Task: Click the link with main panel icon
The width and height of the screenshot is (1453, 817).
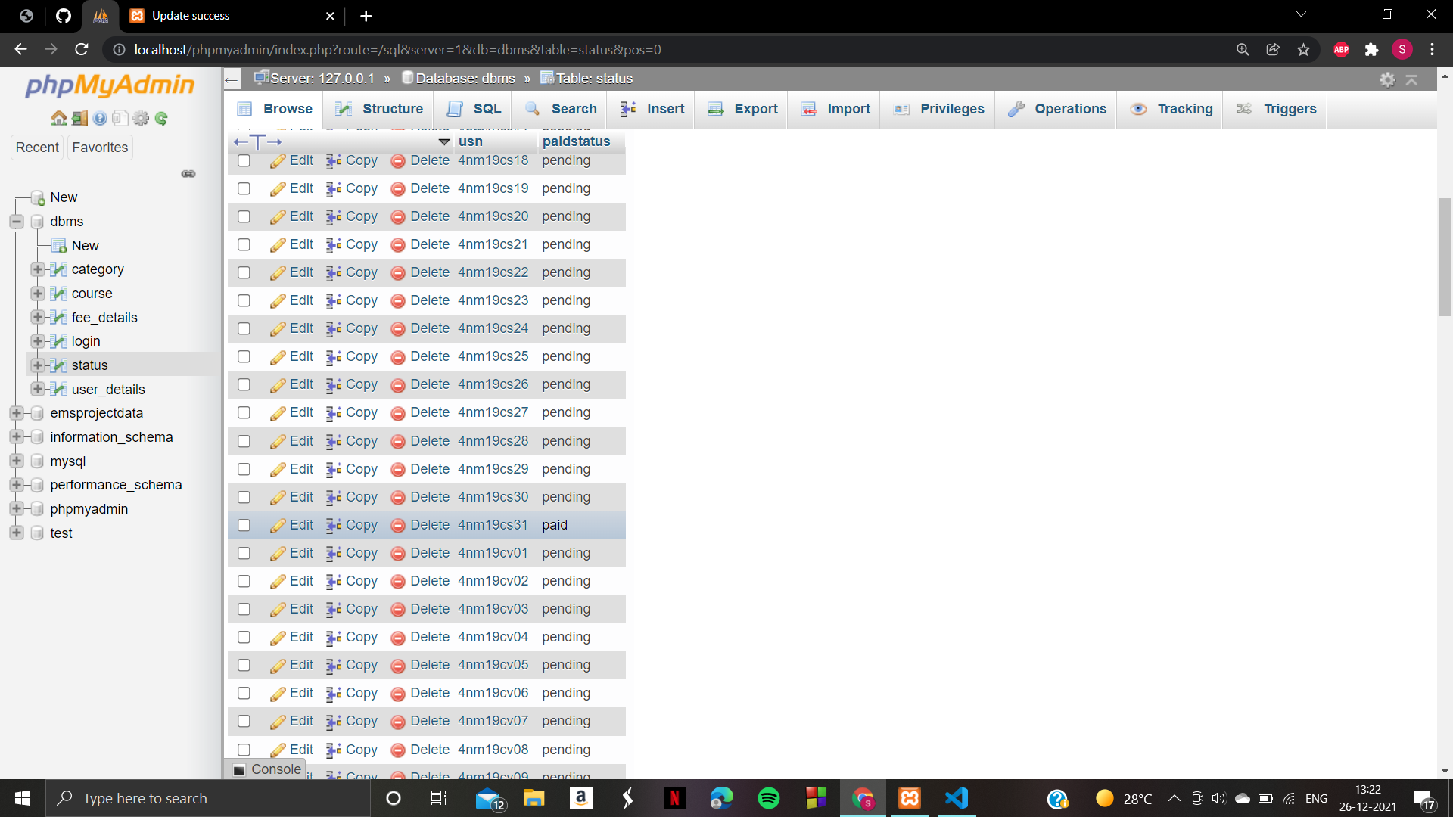Action: [188, 174]
